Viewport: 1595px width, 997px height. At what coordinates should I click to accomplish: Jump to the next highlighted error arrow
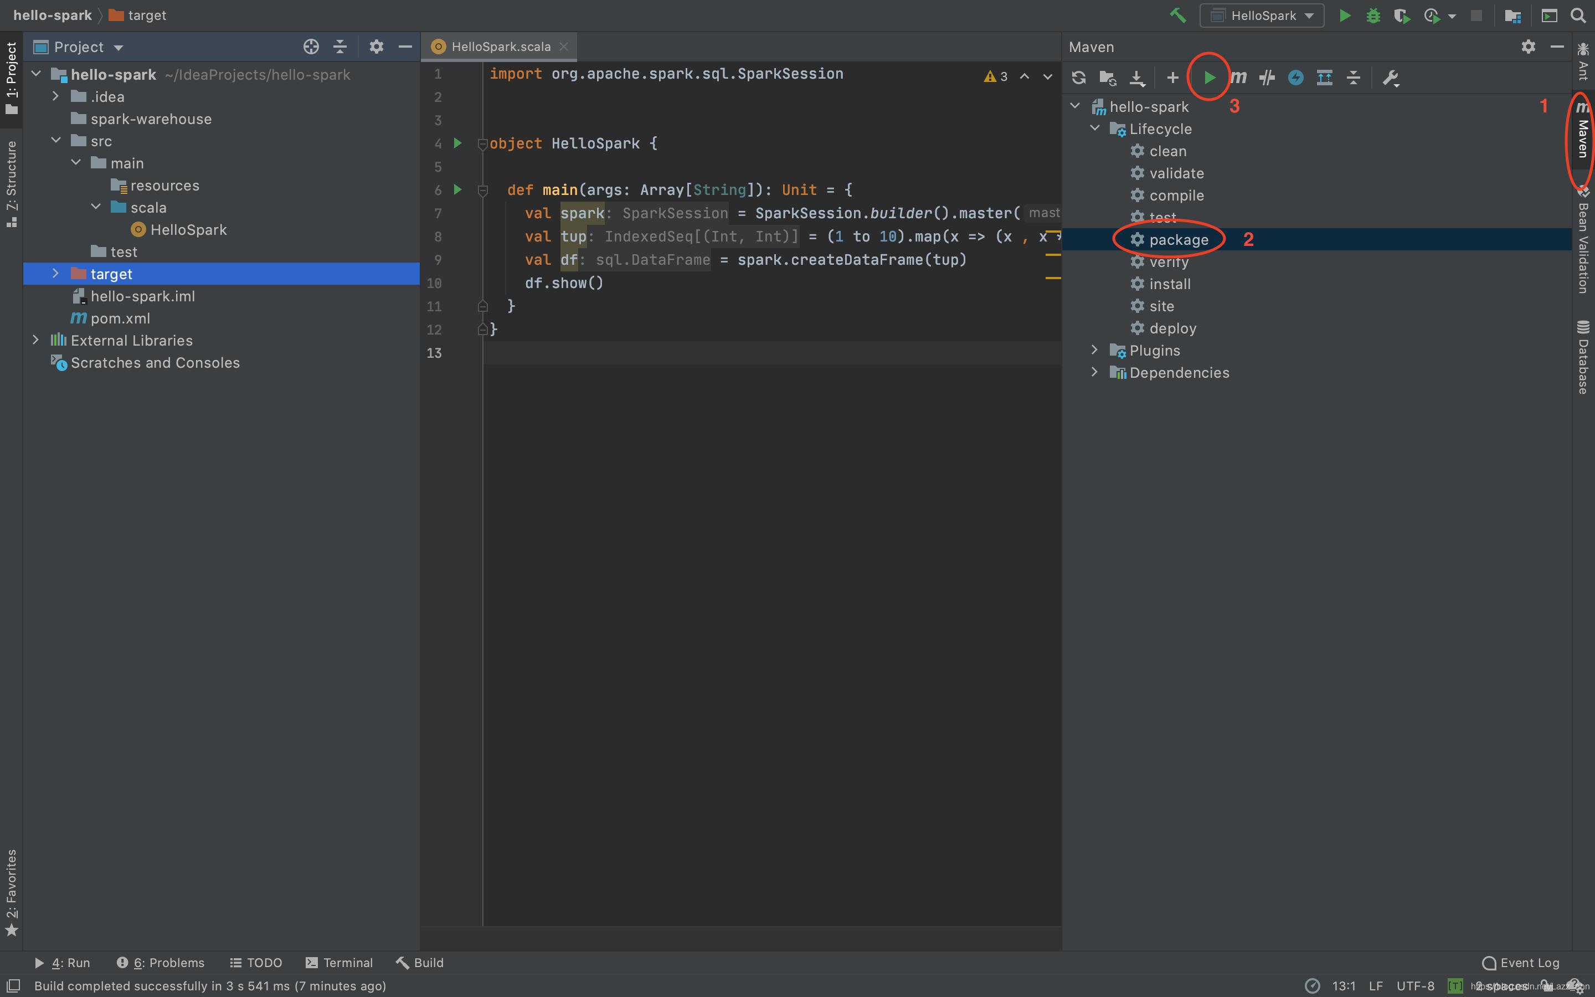[x=1047, y=76]
